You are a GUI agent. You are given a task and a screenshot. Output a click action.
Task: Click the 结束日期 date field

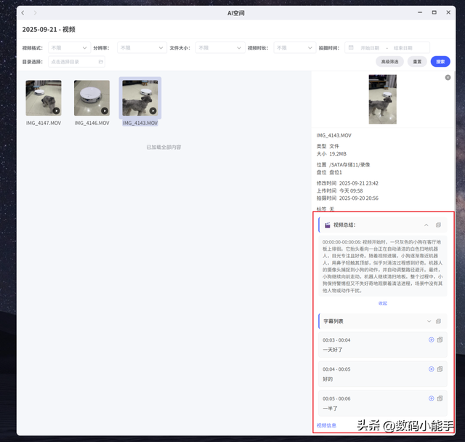pos(403,48)
